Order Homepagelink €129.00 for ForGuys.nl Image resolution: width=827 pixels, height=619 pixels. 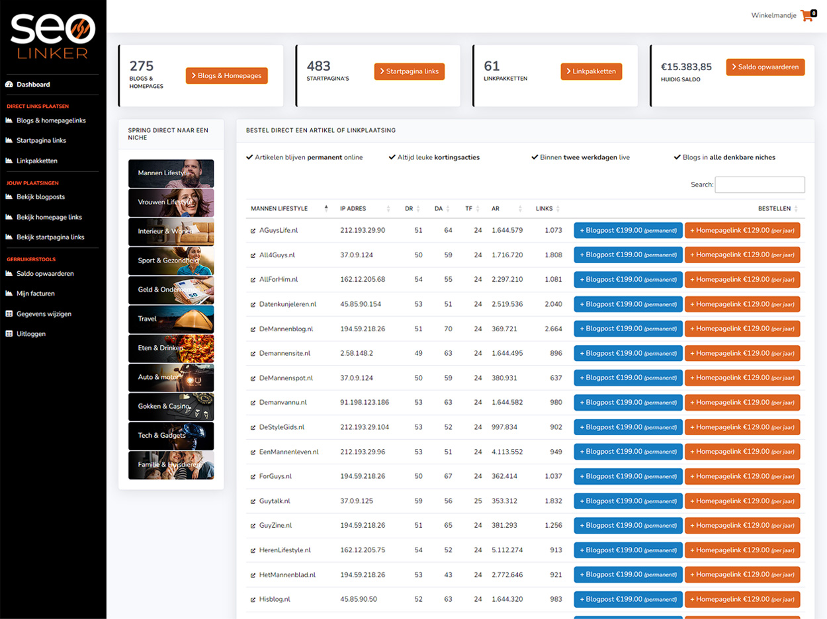pyautogui.click(x=742, y=476)
